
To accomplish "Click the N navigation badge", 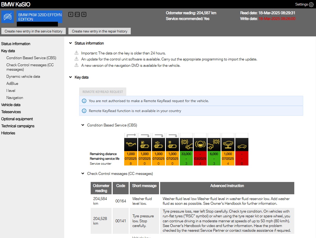I will pyautogui.click(x=84, y=14).
